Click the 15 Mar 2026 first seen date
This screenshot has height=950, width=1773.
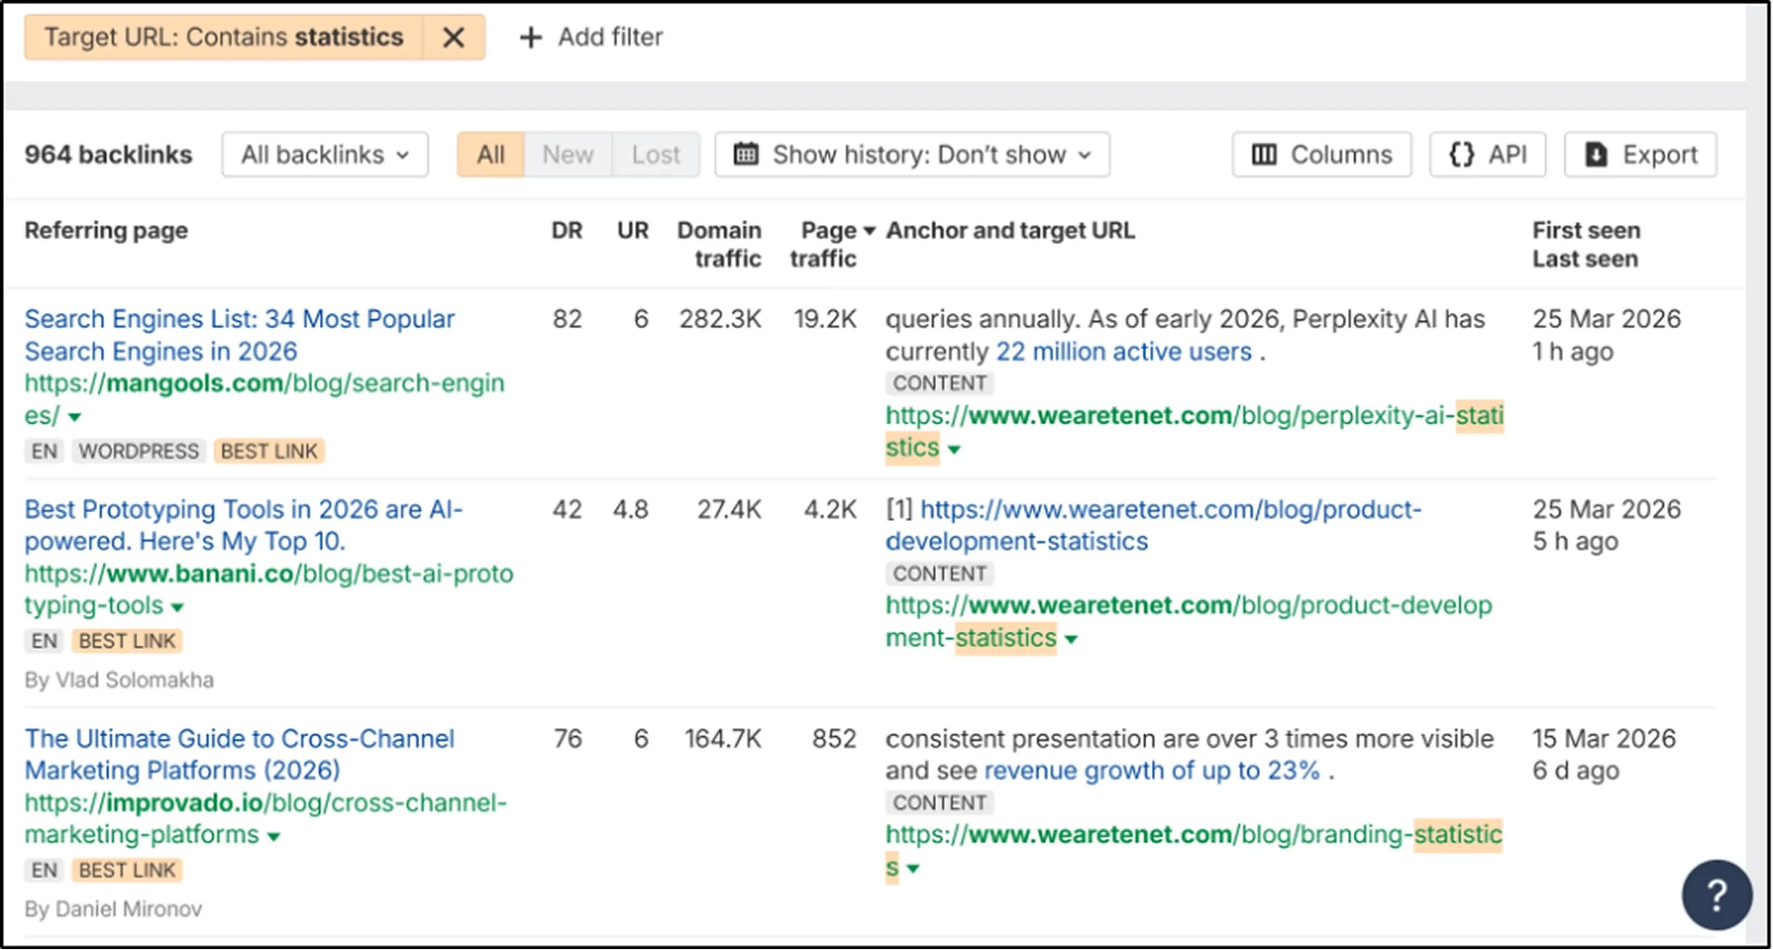point(1603,738)
